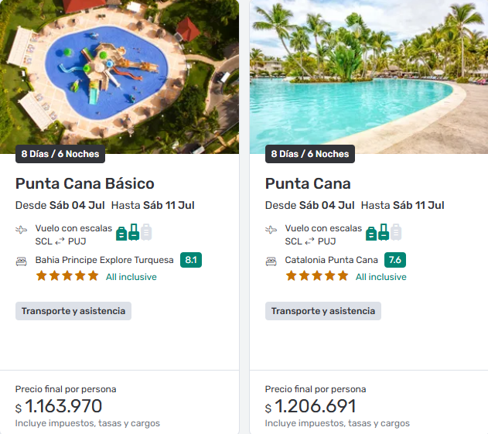
Task: Open the Punta Cana package title
Action: tap(308, 183)
